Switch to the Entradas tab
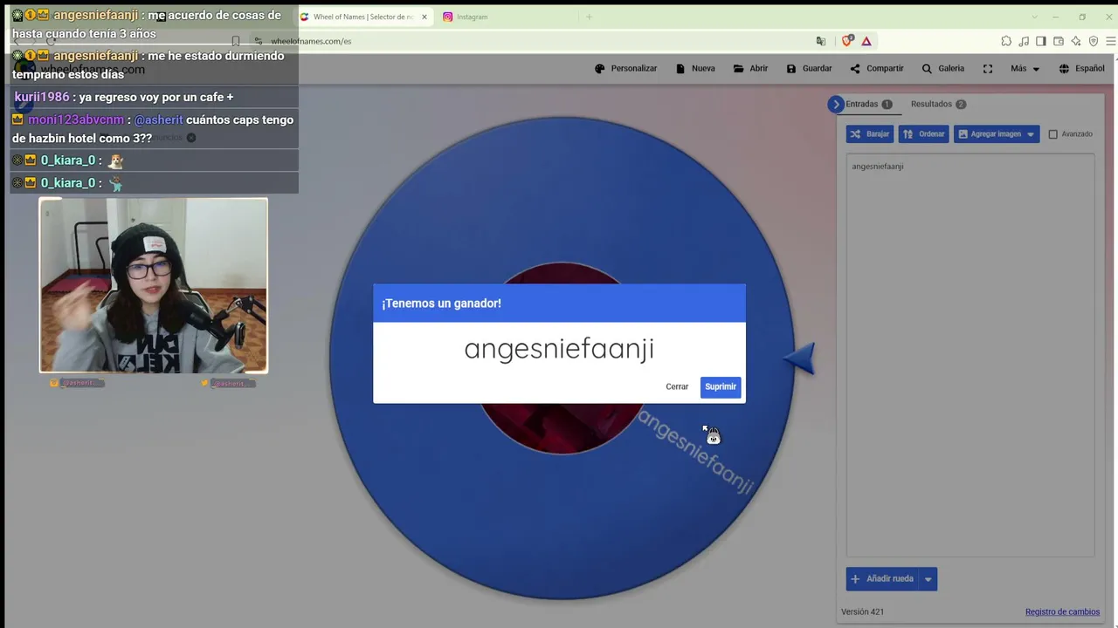1118x628 pixels. click(868, 104)
